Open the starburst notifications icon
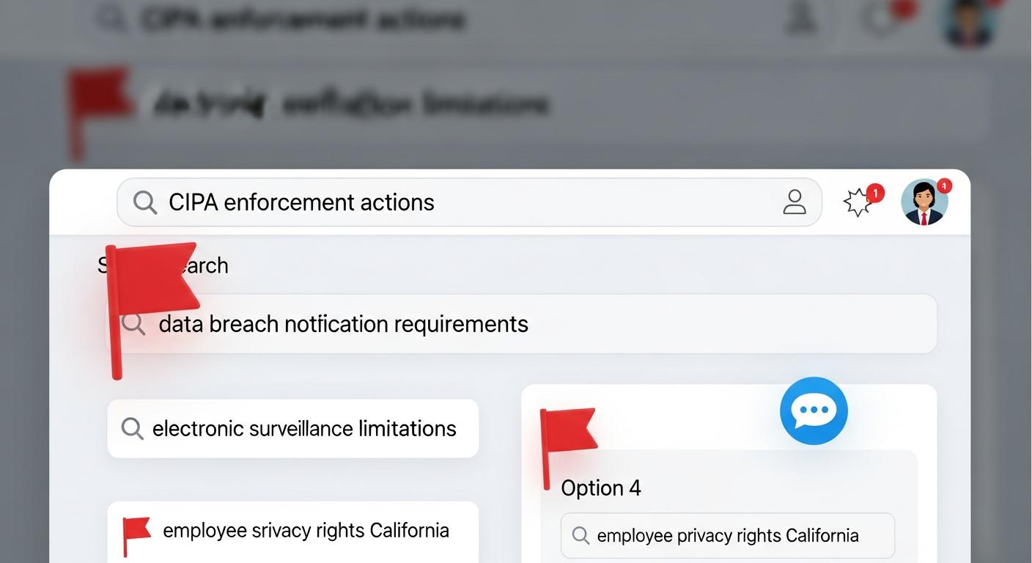This screenshot has width=1032, height=563. pos(858,203)
